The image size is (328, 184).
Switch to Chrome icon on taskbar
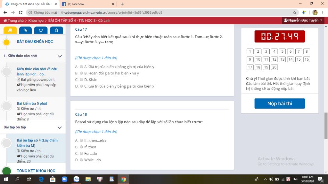pos(123,179)
